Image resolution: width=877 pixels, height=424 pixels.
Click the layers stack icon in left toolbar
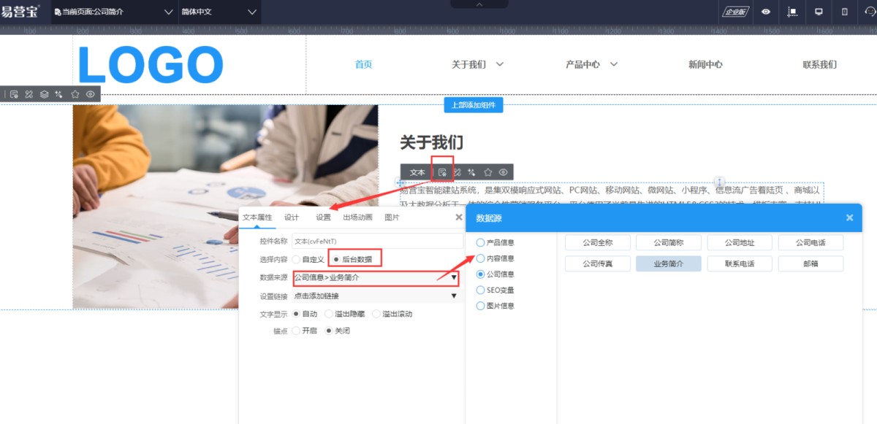click(45, 94)
